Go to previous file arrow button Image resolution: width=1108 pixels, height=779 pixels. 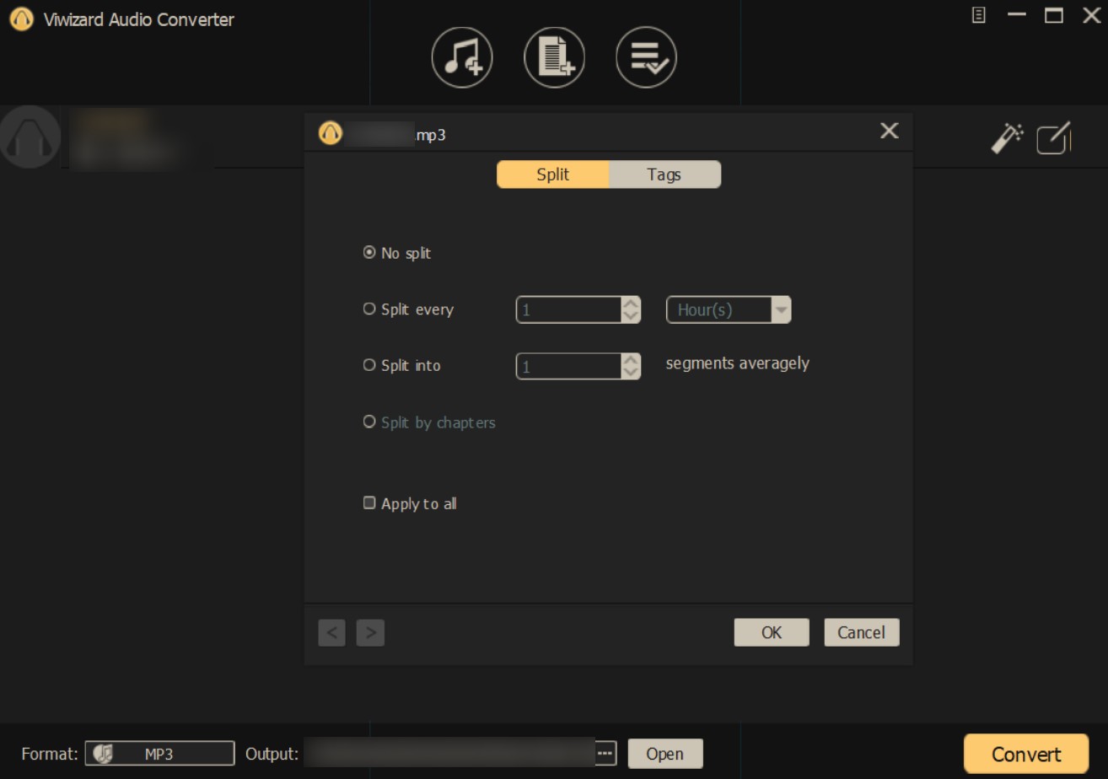332,632
